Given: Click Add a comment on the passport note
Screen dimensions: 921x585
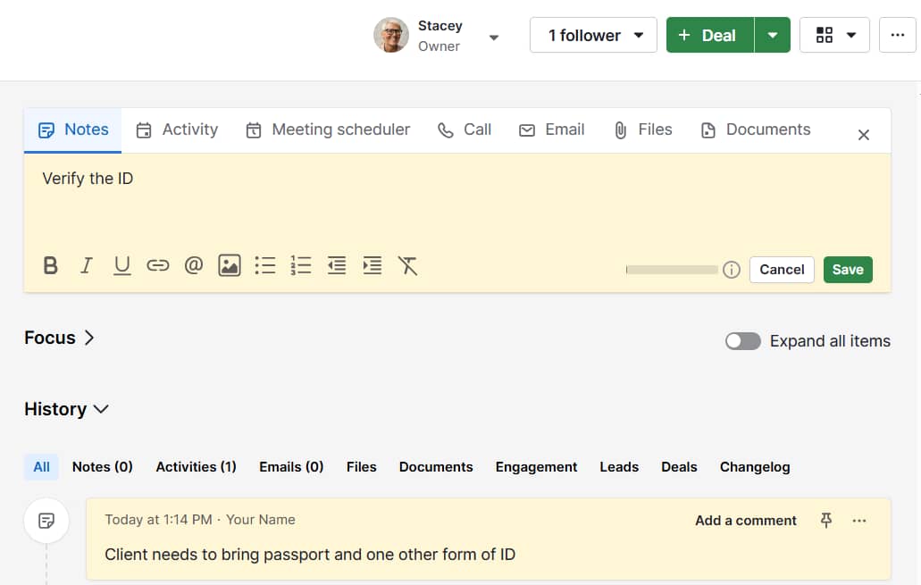Looking at the screenshot, I should pos(745,520).
